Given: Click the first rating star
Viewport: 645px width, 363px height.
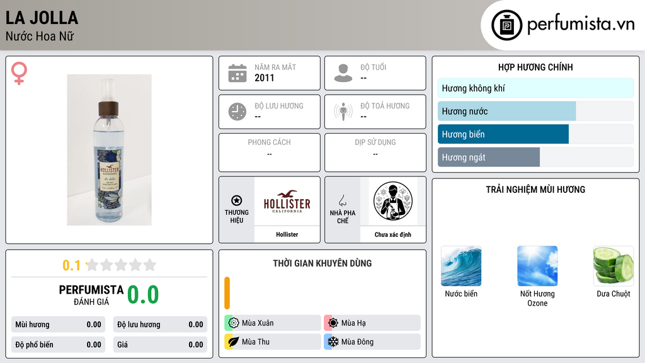Looking at the screenshot, I should (93, 265).
